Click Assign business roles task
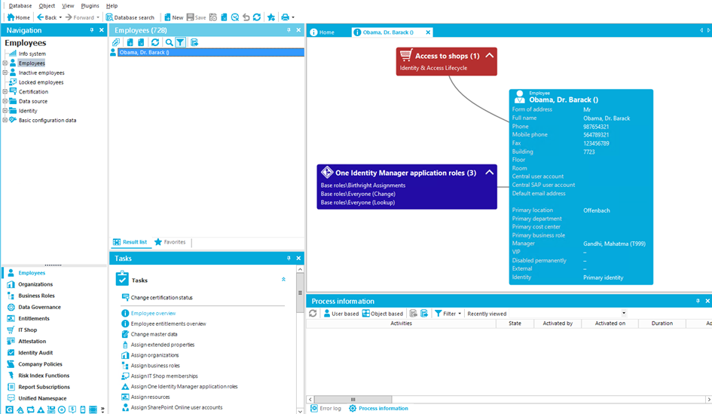Screen dimensions: 712x414 pos(155,366)
